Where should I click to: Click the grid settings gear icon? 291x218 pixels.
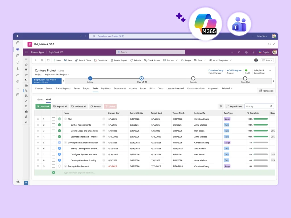[221, 106]
